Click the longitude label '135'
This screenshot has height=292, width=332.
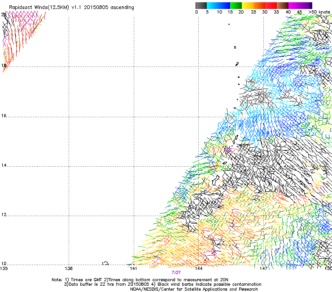pyautogui.click(x=4, y=269)
